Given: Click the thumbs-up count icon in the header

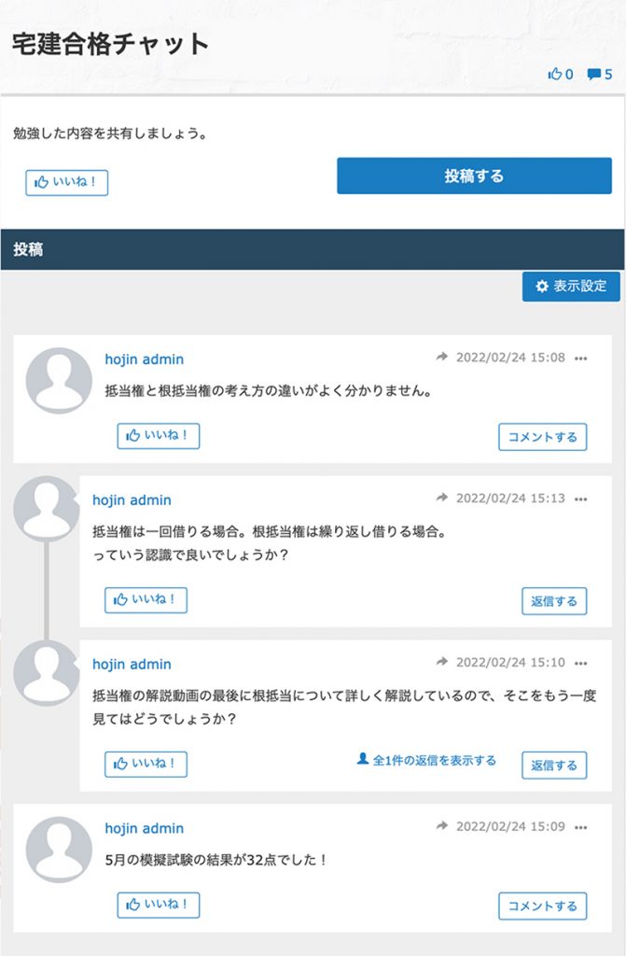Looking at the screenshot, I should click(555, 75).
